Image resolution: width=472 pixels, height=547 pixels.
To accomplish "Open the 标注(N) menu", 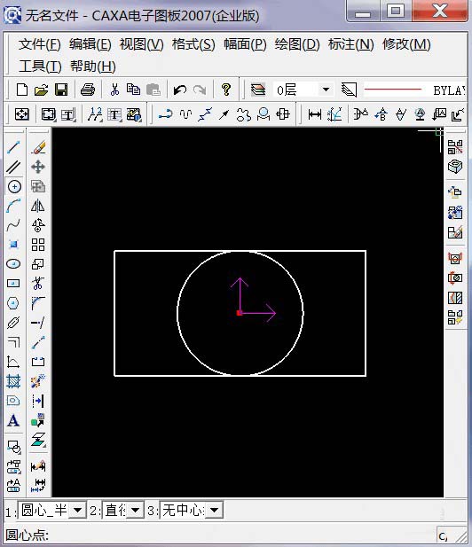I will [350, 44].
